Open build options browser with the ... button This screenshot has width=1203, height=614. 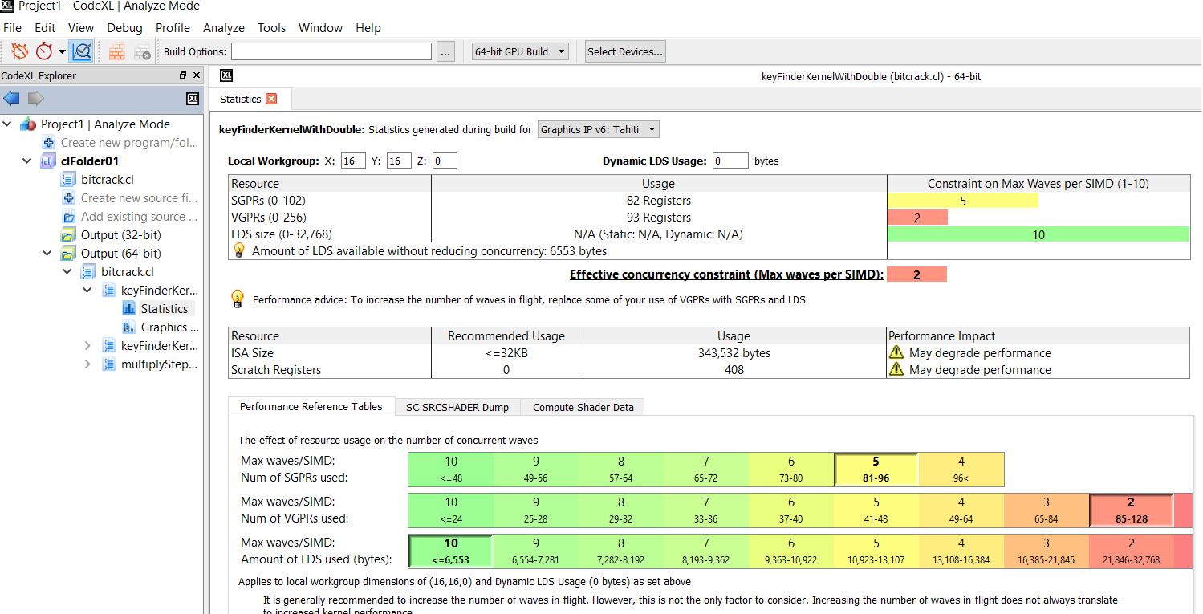445,51
